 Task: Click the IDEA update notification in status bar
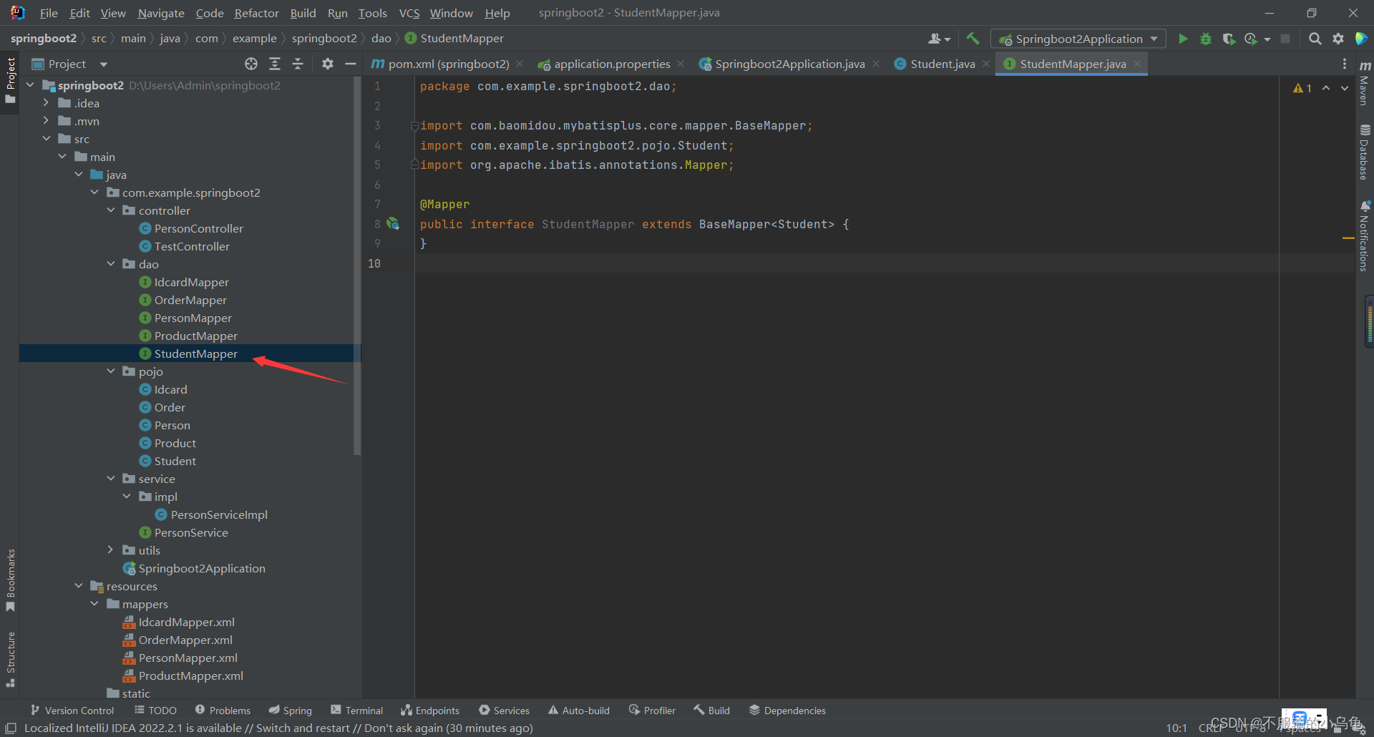278,728
